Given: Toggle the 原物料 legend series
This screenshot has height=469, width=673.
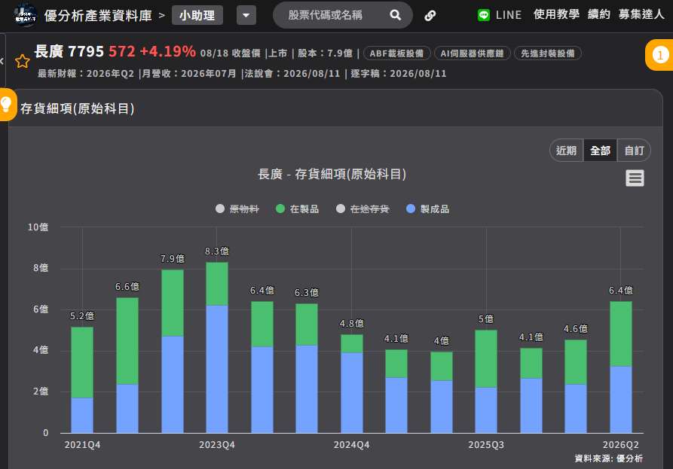Looking at the screenshot, I should 237,209.
